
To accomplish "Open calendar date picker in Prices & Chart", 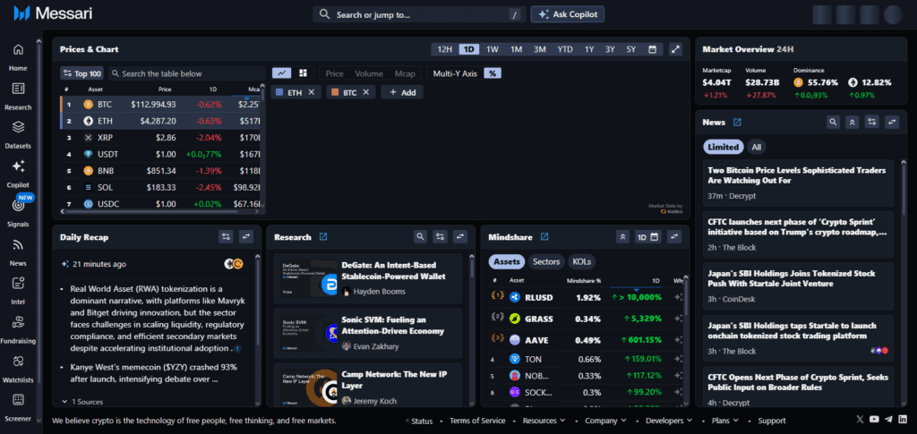I will (x=653, y=49).
